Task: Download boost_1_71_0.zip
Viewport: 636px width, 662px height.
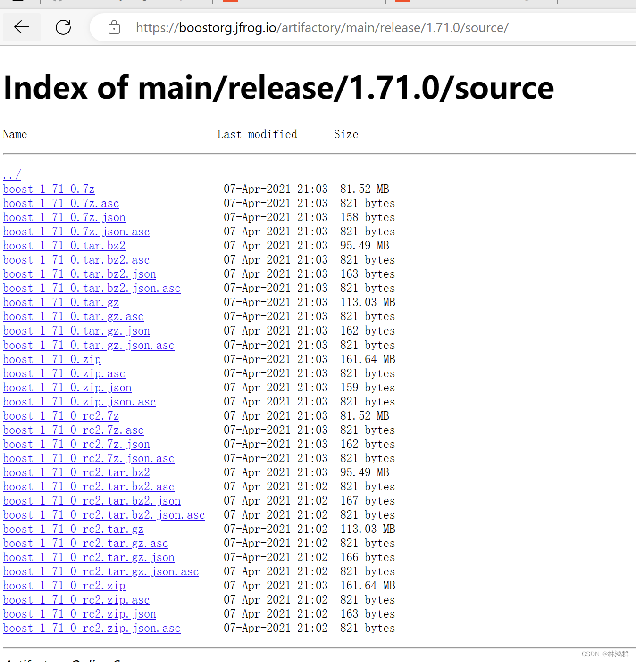Action: pyautogui.click(x=52, y=359)
